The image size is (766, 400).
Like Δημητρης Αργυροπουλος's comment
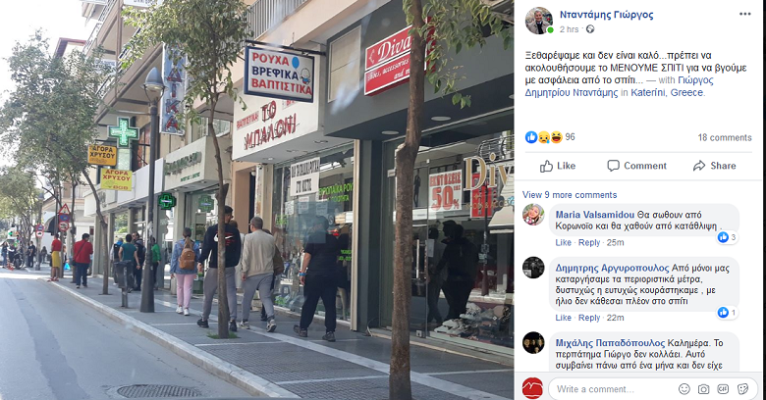[564, 318]
